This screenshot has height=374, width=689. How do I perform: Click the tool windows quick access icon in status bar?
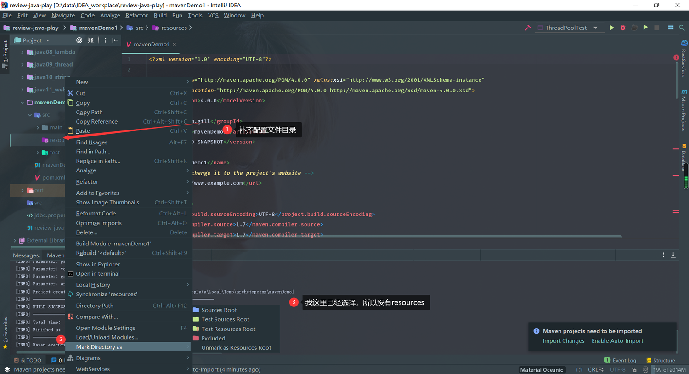[x=7, y=369]
